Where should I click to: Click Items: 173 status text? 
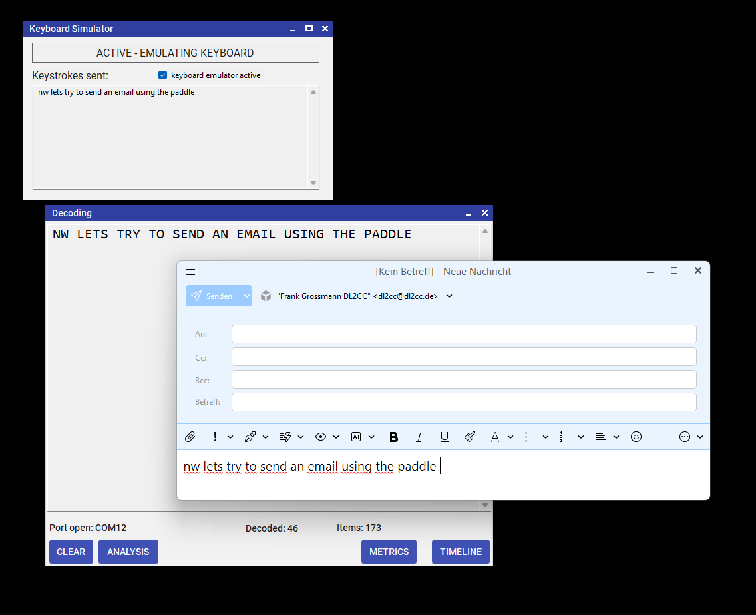359,528
